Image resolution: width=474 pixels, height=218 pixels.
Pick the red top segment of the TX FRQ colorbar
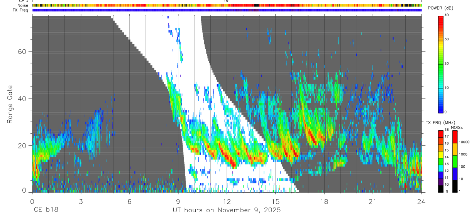(441, 134)
